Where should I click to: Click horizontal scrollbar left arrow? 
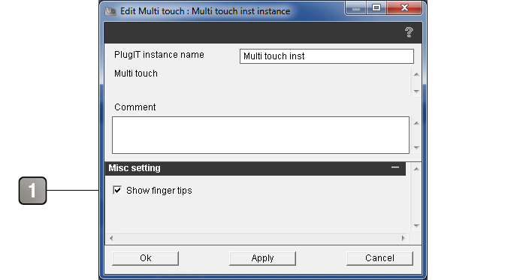coord(111,238)
